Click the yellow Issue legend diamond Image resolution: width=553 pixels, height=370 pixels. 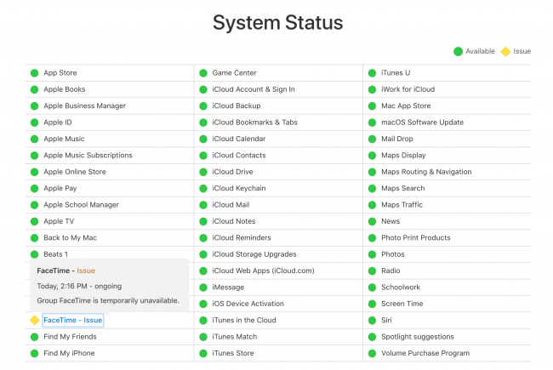click(505, 52)
